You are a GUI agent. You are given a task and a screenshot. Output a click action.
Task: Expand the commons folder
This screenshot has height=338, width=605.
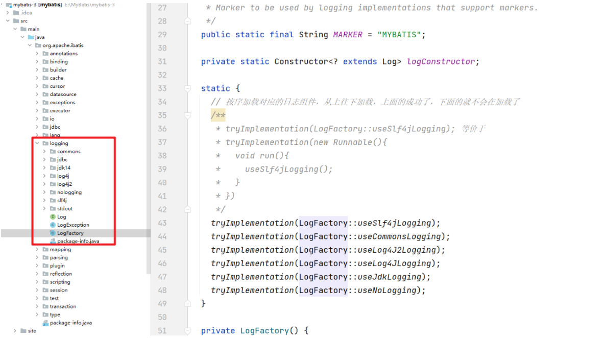(x=45, y=152)
